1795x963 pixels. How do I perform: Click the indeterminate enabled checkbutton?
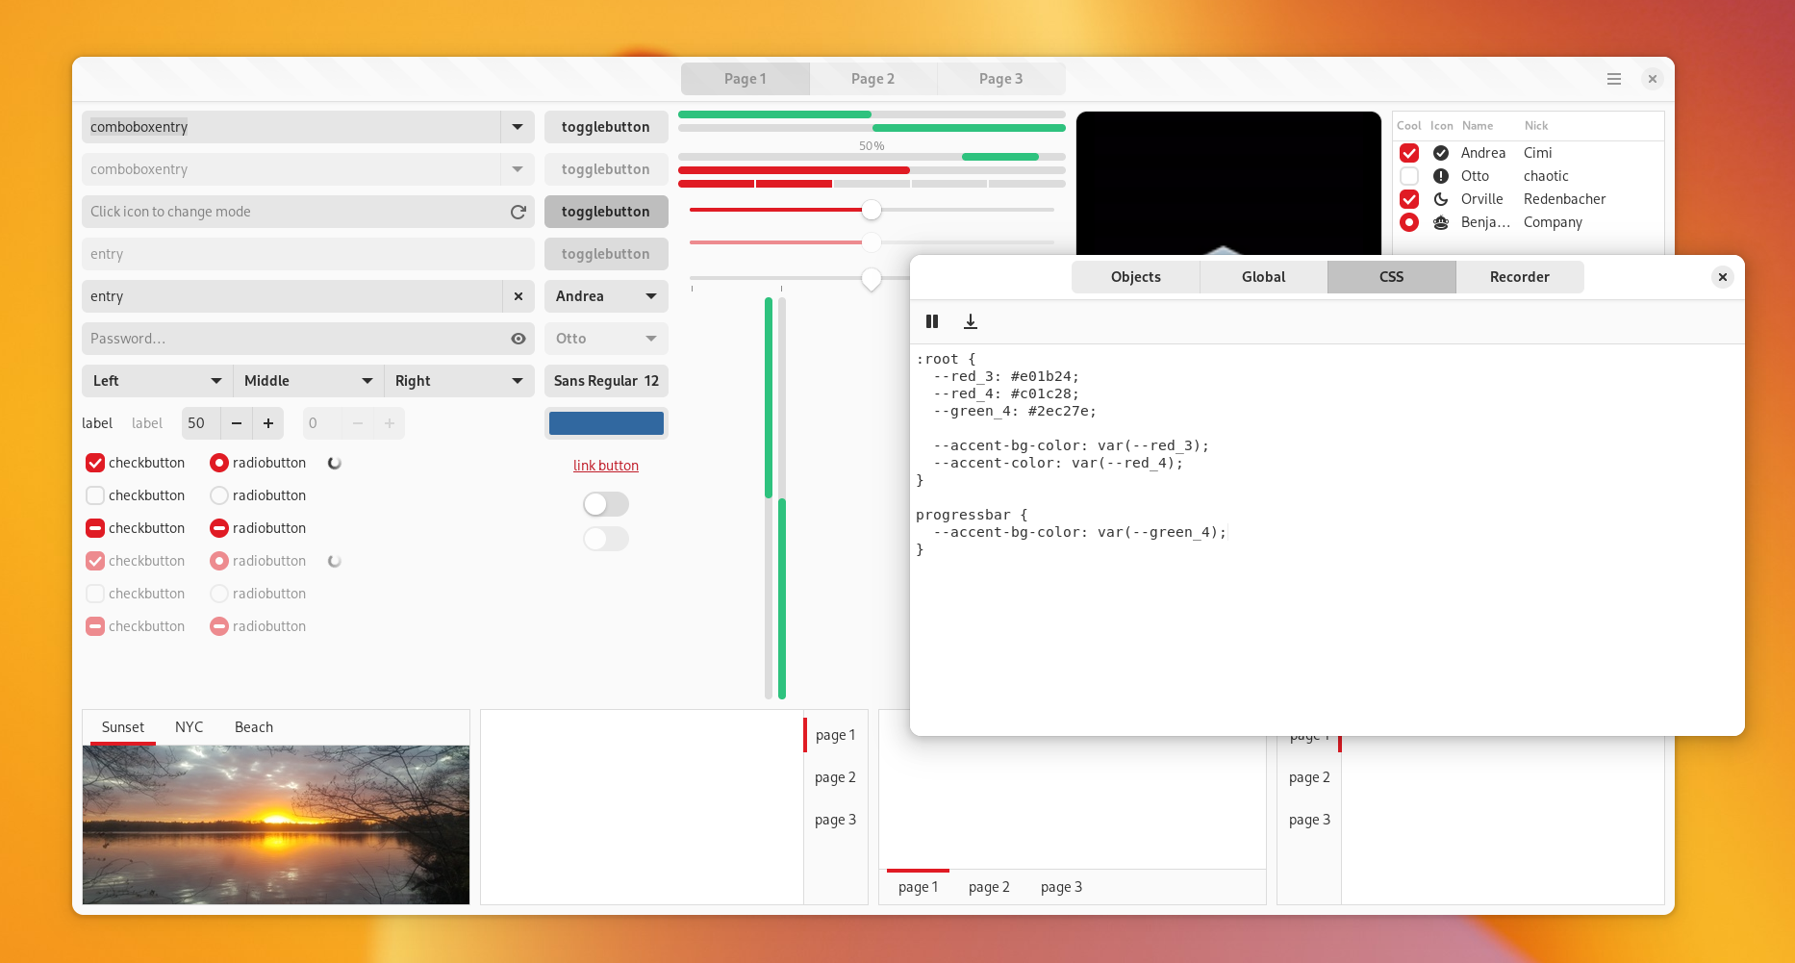coord(95,528)
